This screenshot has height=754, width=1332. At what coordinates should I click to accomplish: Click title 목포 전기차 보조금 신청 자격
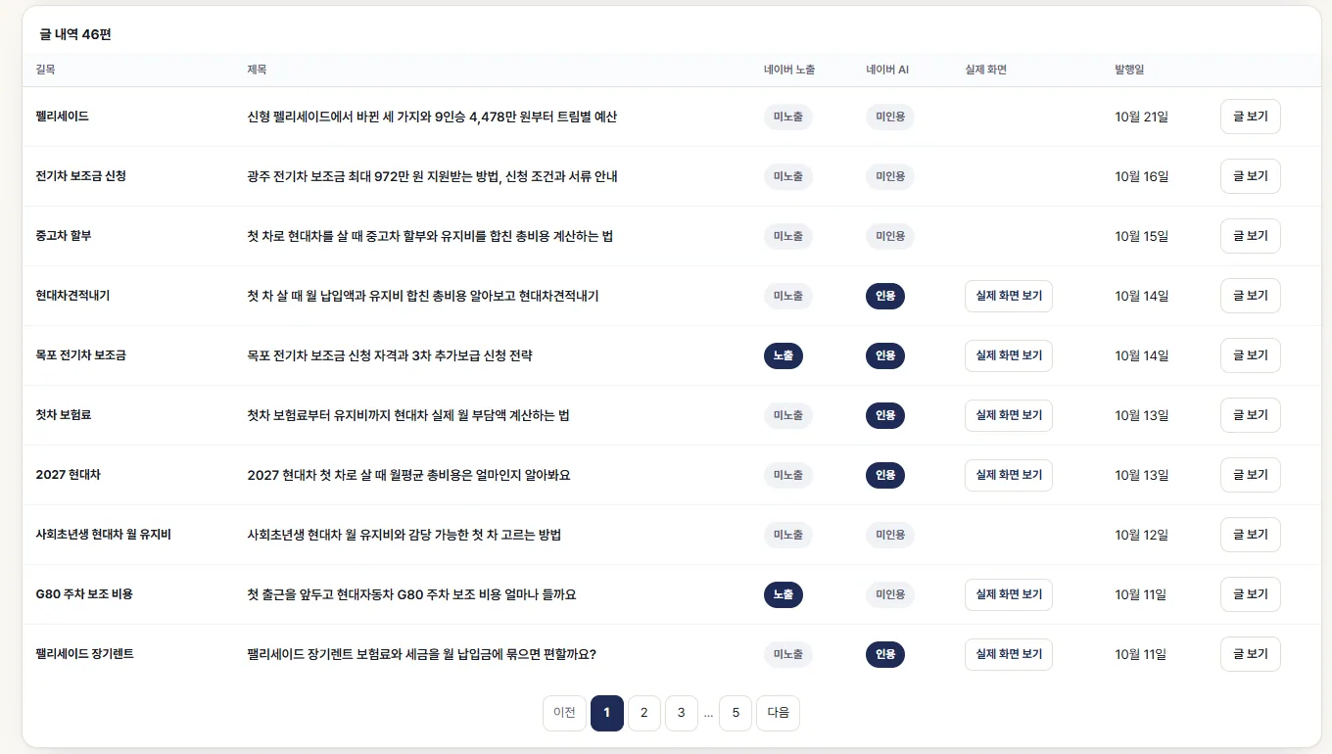pyautogui.click(x=390, y=355)
